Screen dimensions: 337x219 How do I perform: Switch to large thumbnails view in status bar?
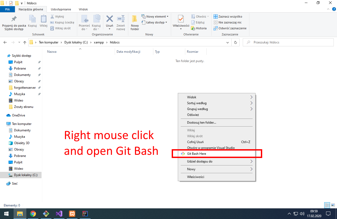coord(333,205)
